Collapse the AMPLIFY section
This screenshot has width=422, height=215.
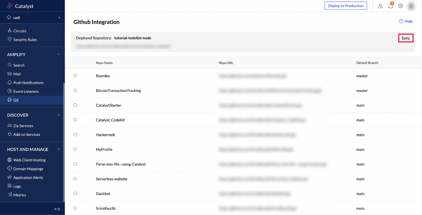pyautogui.click(x=59, y=54)
